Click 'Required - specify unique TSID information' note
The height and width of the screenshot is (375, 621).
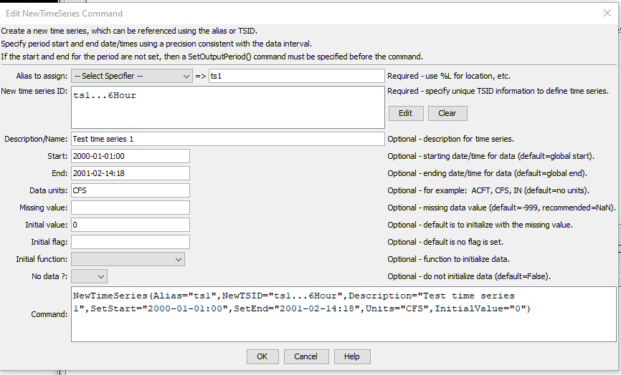498,91
